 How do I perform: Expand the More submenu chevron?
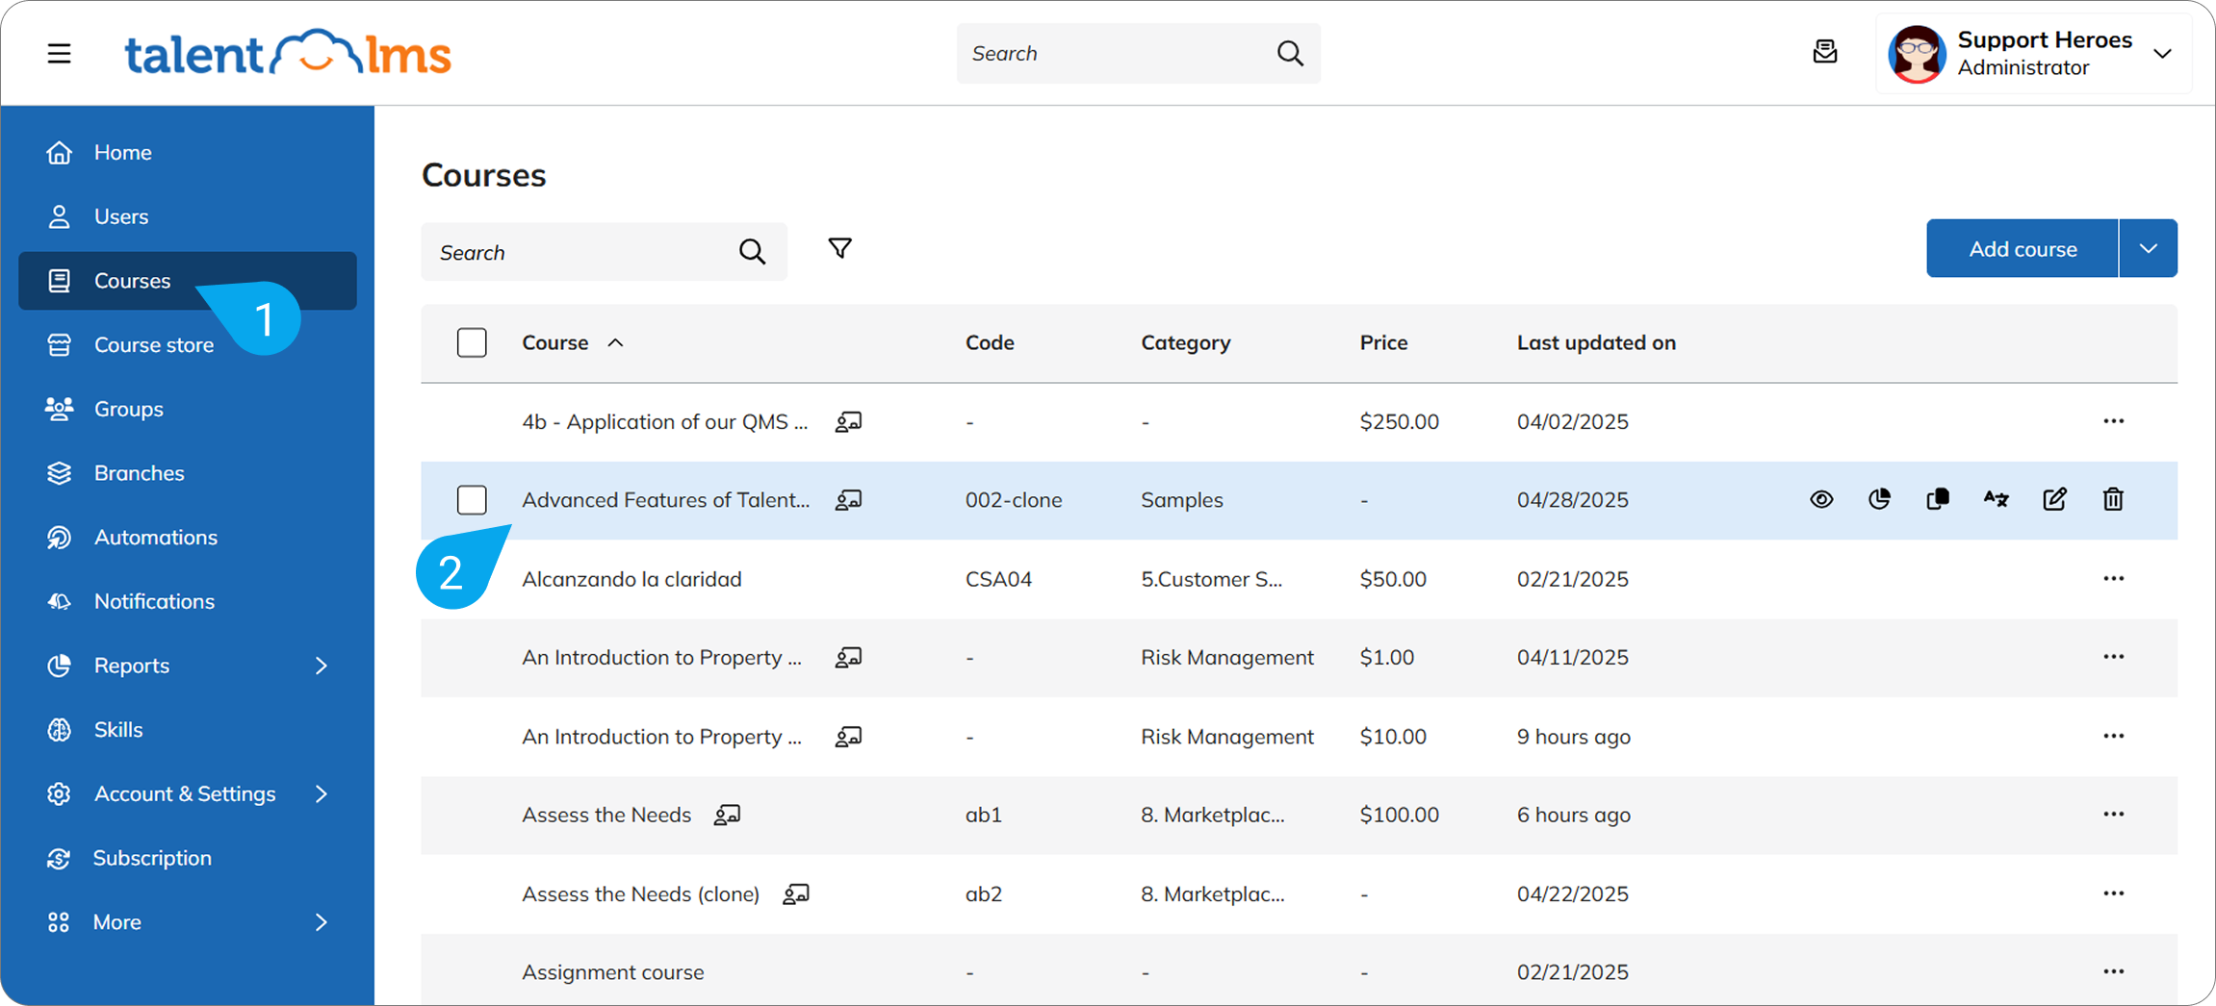[x=322, y=922]
